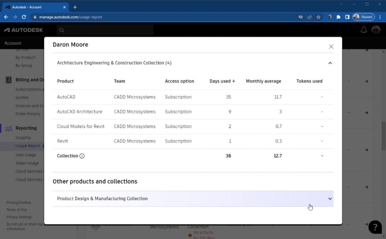The width and height of the screenshot is (386, 239).
Task: Open a new browser tab
Action: 75,7
